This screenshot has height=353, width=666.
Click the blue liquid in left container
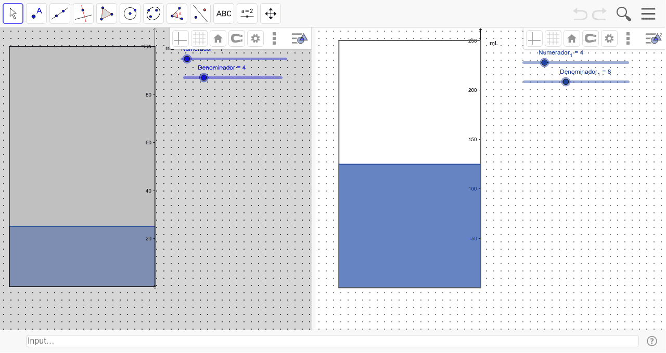coord(82,256)
